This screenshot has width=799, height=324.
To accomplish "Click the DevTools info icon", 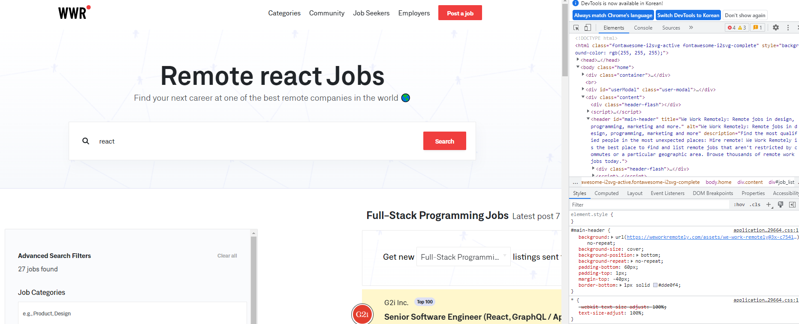I will (576, 3).
